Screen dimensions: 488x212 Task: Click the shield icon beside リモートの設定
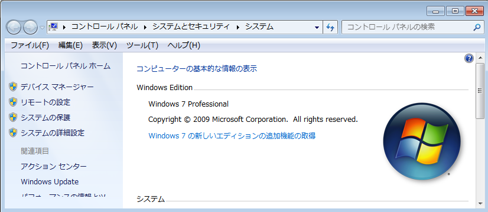click(x=13, y=102)
